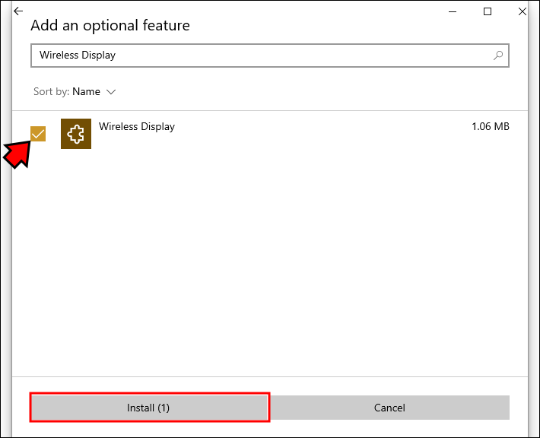Click the chevron next to Name
This screenshot has width=540, height=438.
coord(111,92)
